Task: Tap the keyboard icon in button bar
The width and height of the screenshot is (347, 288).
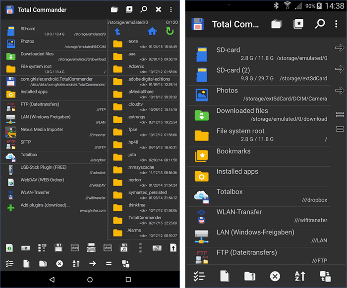Action: pos(91,248)
